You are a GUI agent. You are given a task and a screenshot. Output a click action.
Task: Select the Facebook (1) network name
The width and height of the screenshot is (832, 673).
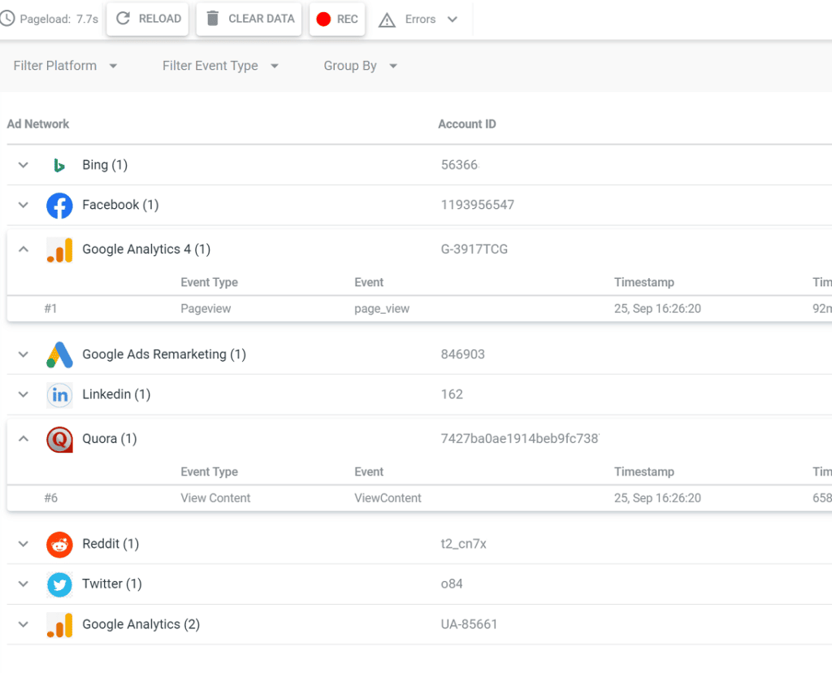coord(120,205)
